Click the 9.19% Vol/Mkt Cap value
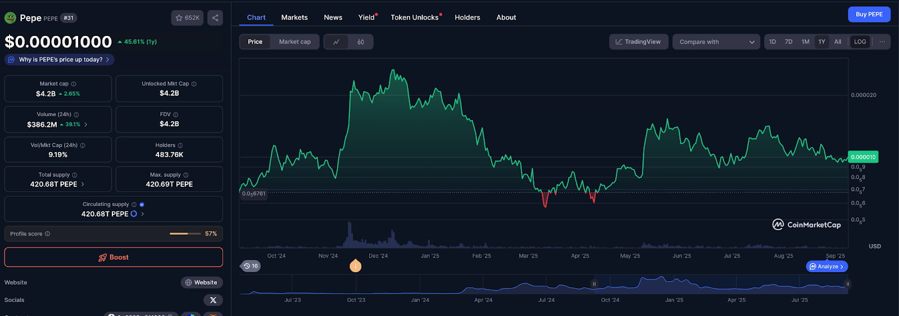 click(58, 155)
